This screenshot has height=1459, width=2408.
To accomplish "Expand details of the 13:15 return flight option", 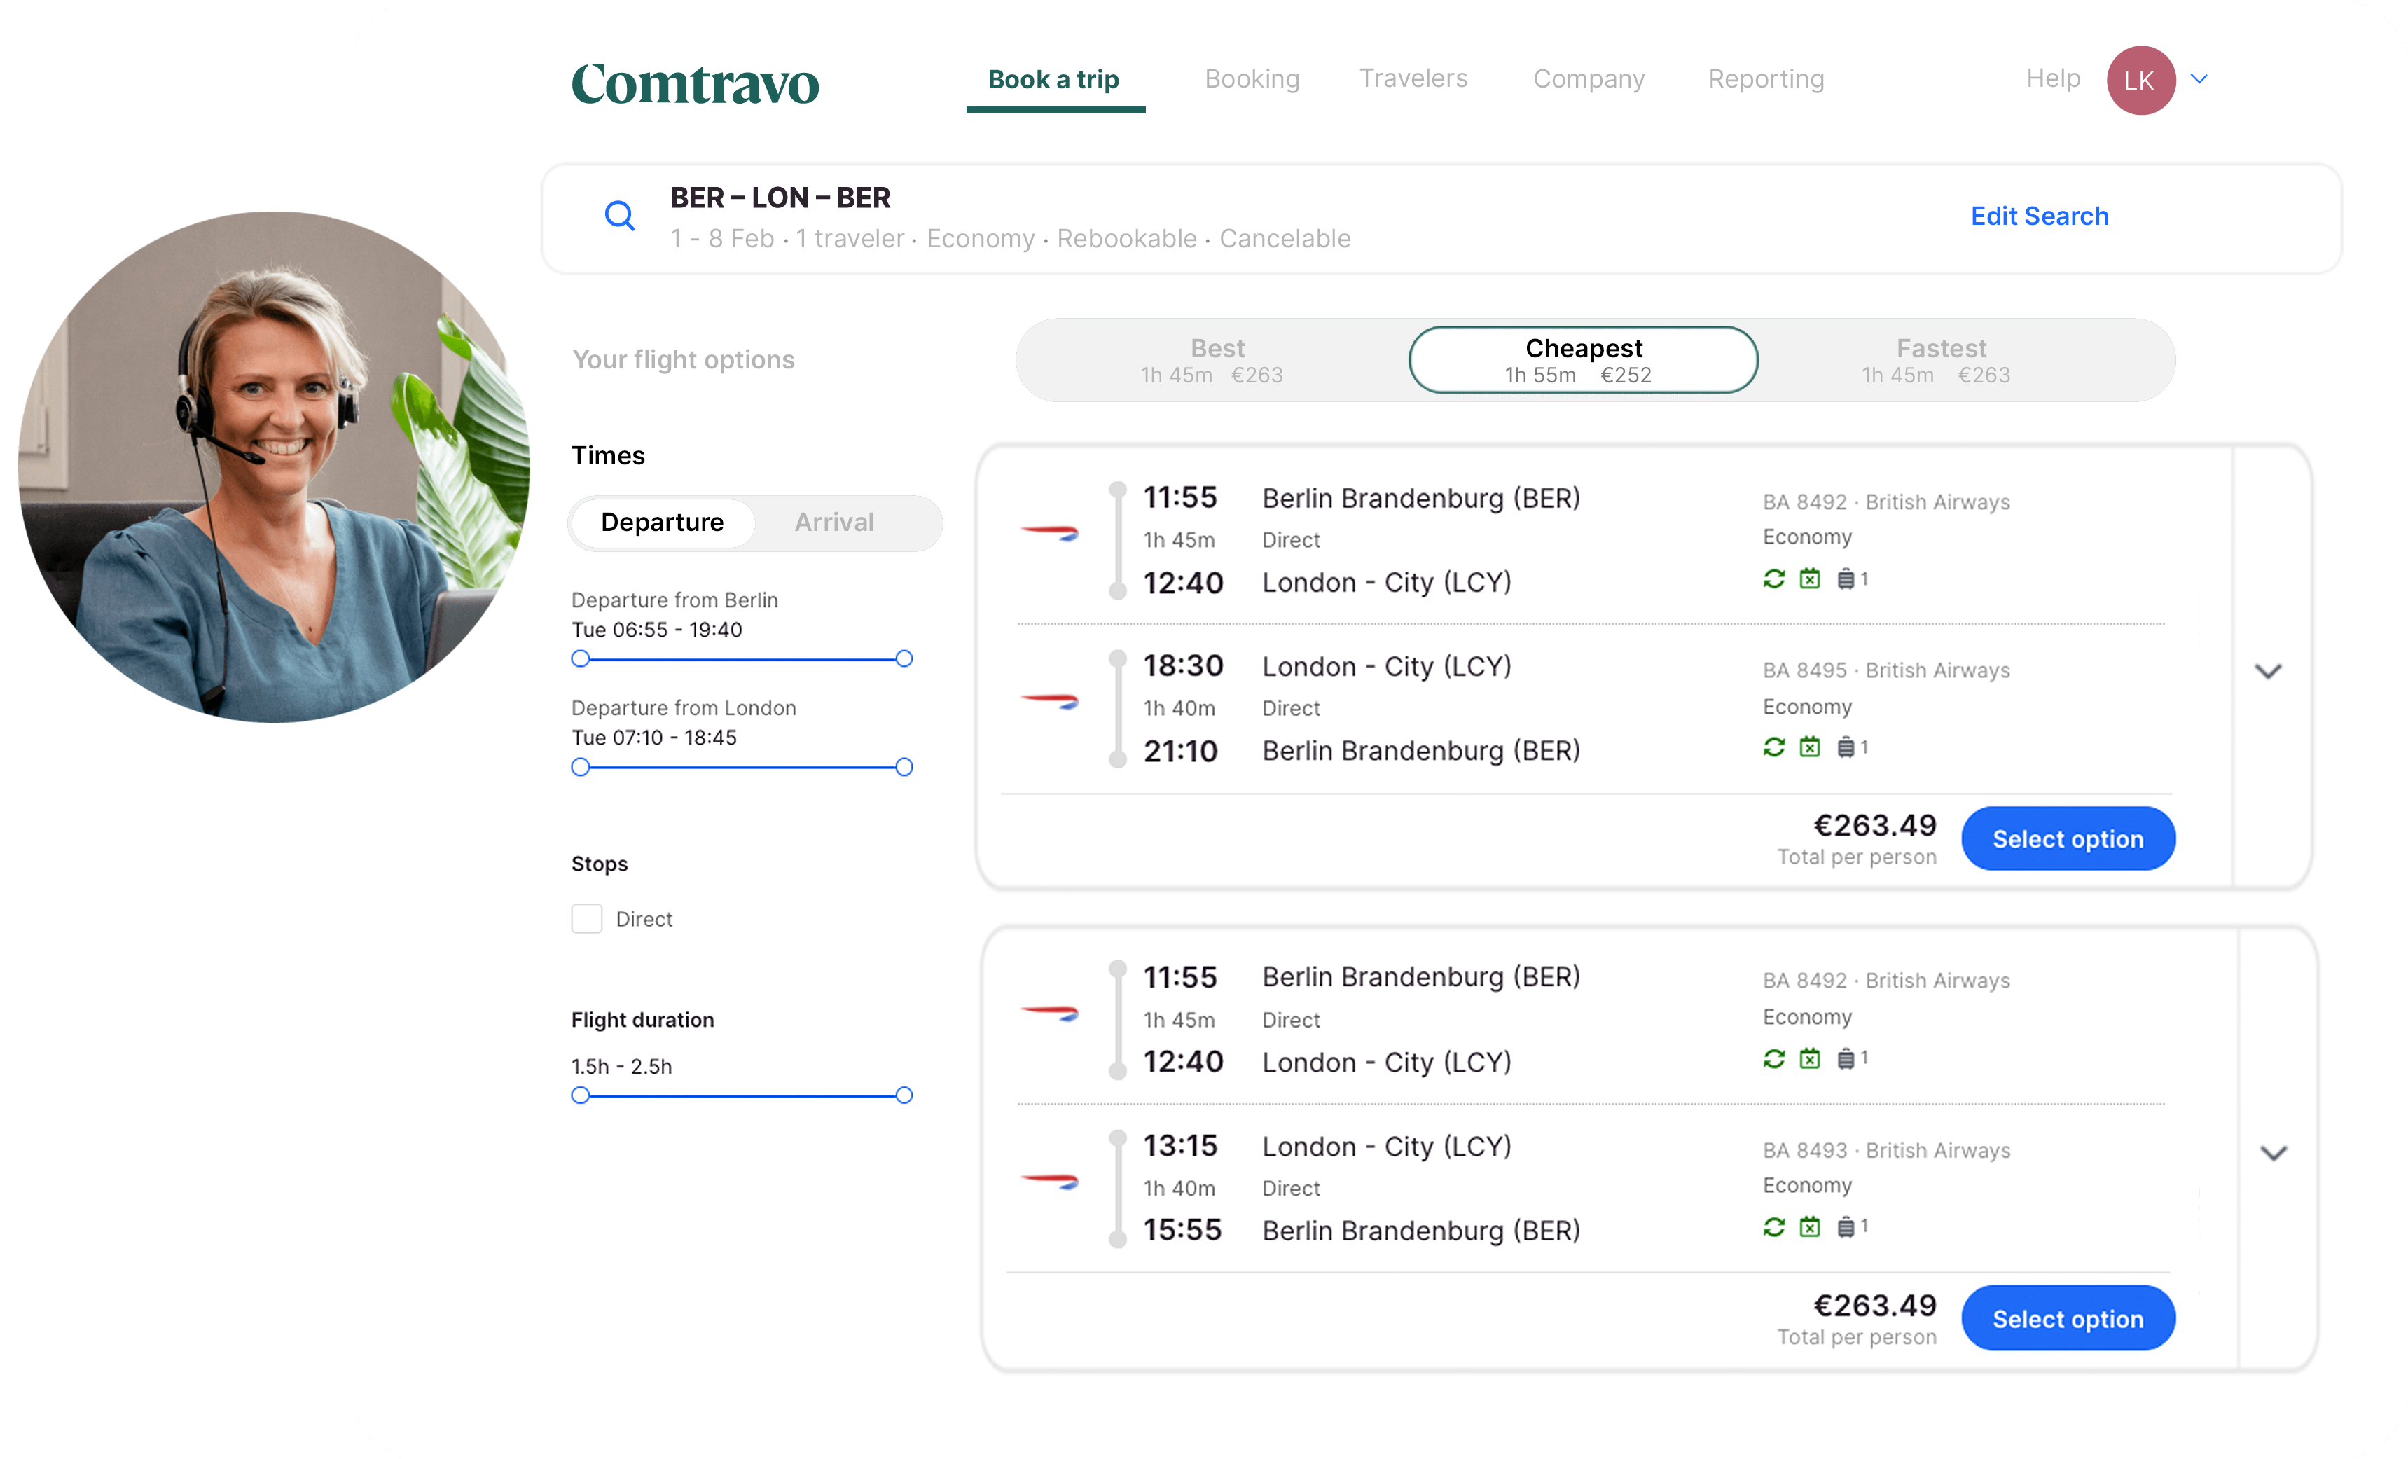I will point(2274,1153).
